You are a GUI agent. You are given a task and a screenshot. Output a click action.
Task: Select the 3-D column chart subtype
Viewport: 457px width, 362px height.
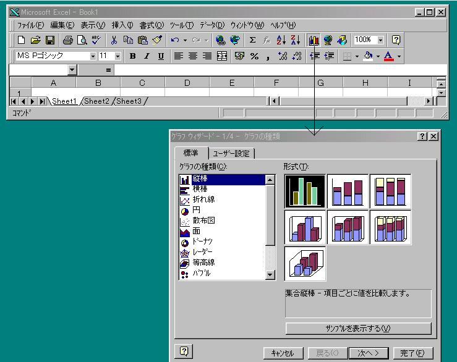coord(305,264)
